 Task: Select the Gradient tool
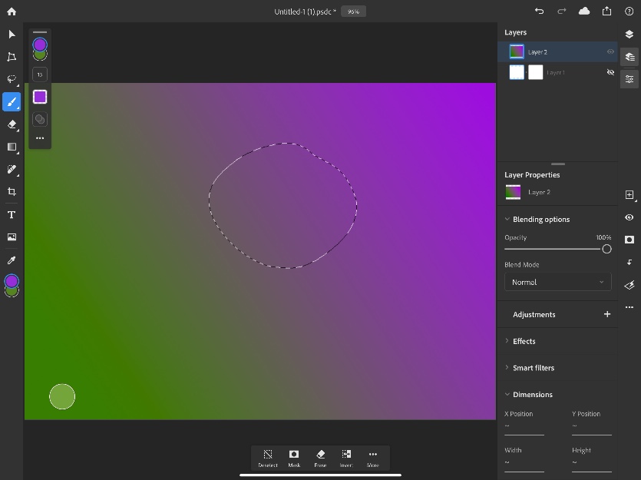pos(12,147)
